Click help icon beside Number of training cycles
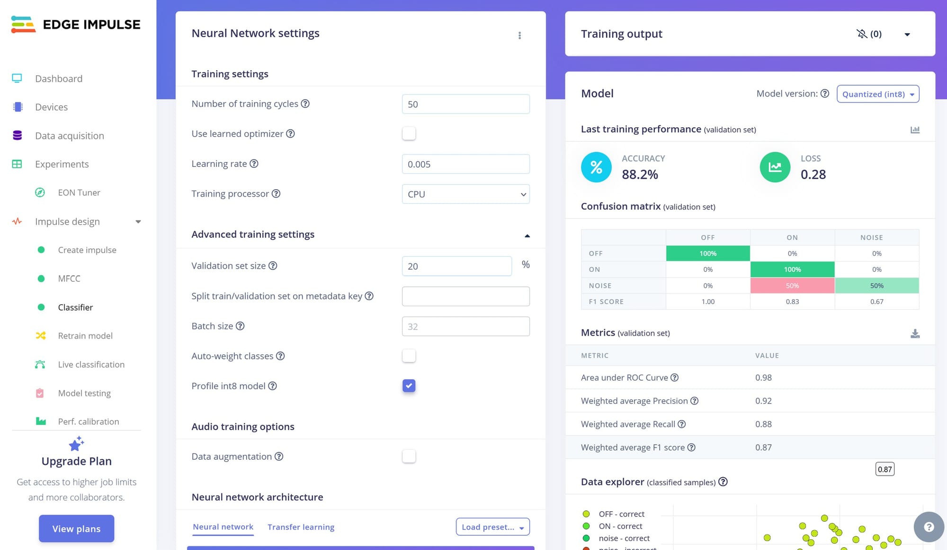The height and width of the screenshot is (550, 947). (x=305, y=104)
